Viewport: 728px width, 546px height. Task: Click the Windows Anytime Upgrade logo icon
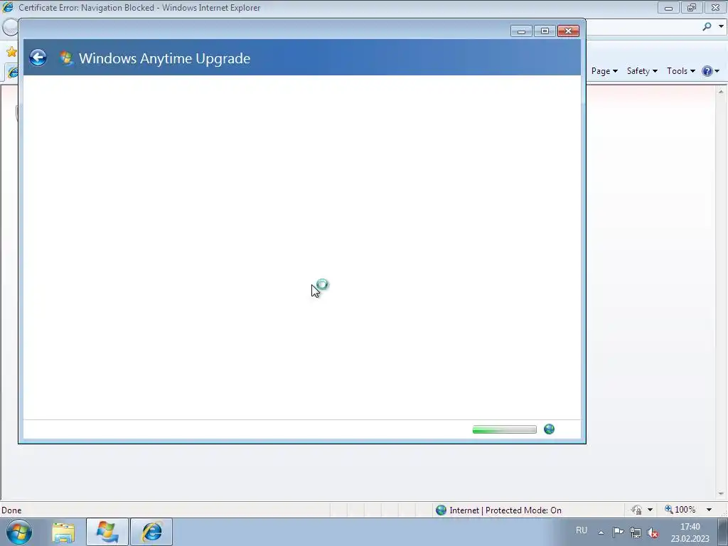pyautogui.click(x=66, y=58)
